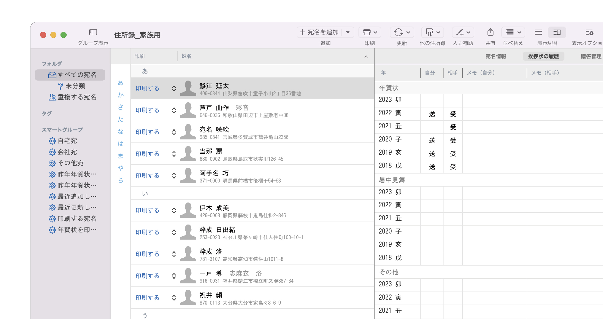Expand the print options dropdown for 芦戸 曲作

(x=174, y=110)
